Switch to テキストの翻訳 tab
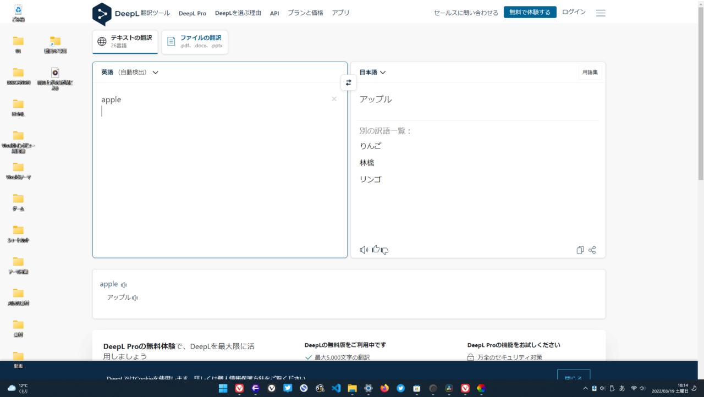Image resolution: width=704 pixels, height=397 pixels. pyautogui.click(x=125, y=42)
